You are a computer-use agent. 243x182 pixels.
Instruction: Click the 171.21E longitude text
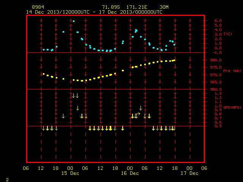pyautogui.click(x=137, y=7)
